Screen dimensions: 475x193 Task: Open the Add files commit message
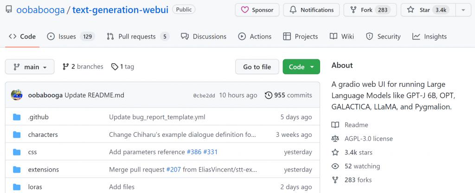(x=122, y=187)
